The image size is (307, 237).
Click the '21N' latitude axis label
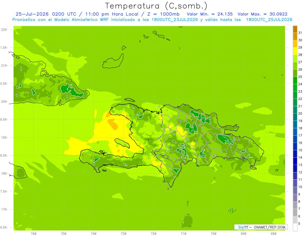tap(4, 66)
